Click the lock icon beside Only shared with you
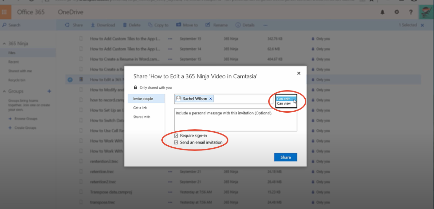 (x=135, y=87)
